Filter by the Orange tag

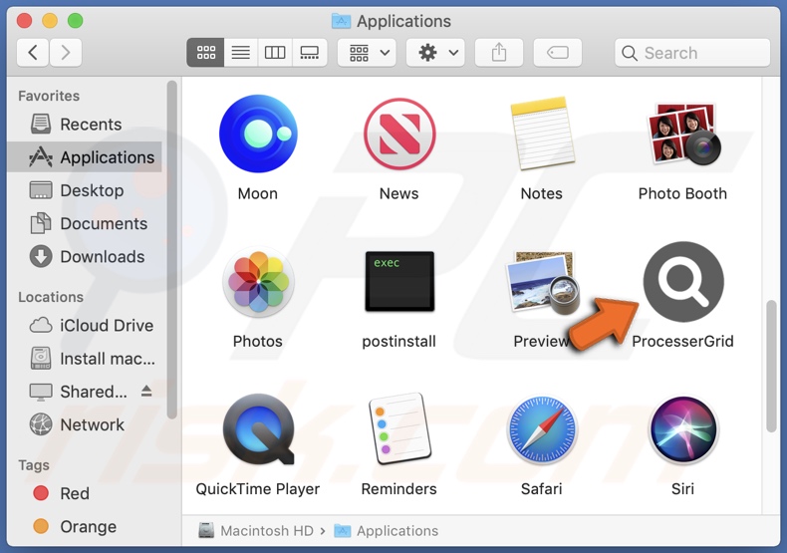85,526
